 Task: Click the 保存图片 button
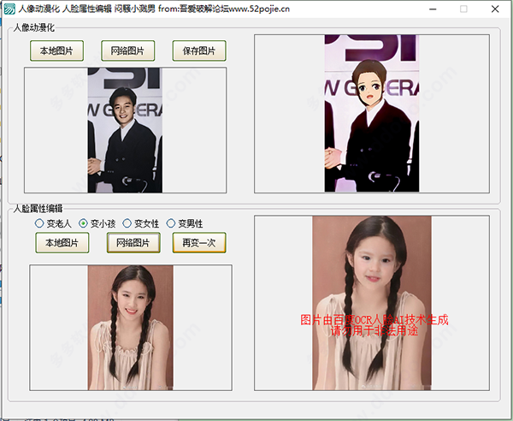pyautogui.click(x=199, y=50)
